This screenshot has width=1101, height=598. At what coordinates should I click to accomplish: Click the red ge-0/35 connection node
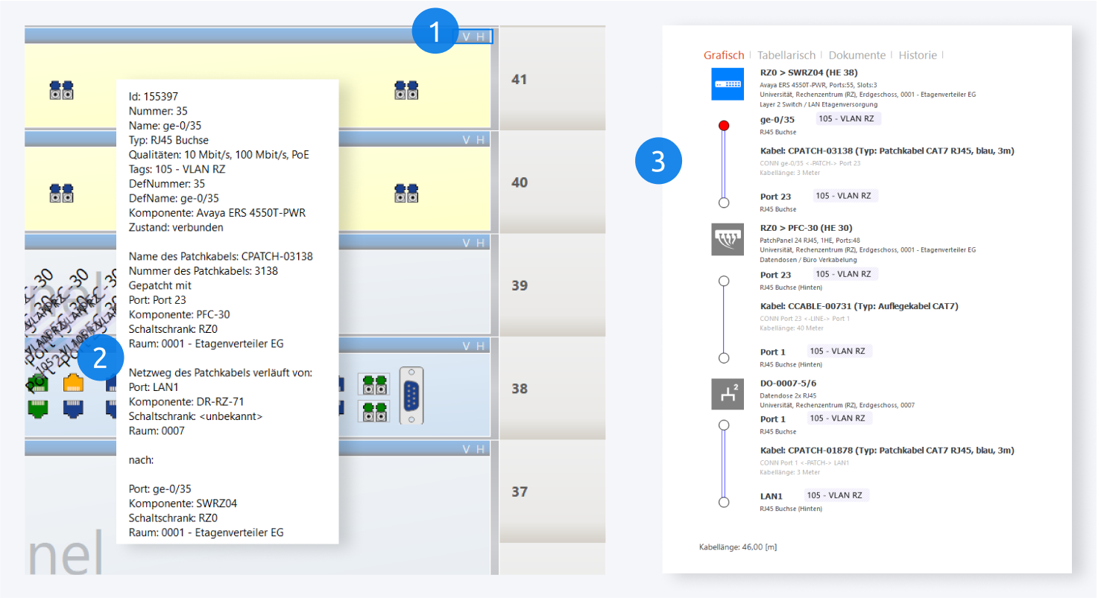[723, 125]
